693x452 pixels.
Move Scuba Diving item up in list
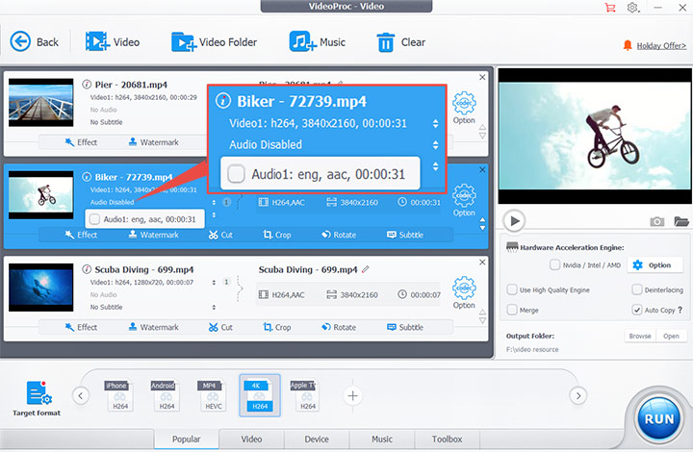pyautogui.click(x=482, y=313)
